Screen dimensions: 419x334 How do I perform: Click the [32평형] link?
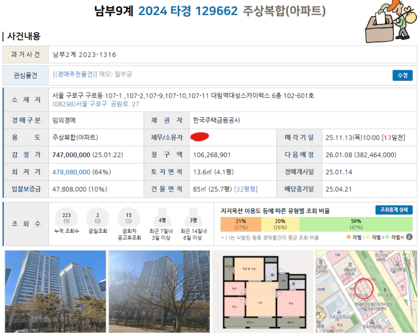pyautogui.click(x=245, y=189)
